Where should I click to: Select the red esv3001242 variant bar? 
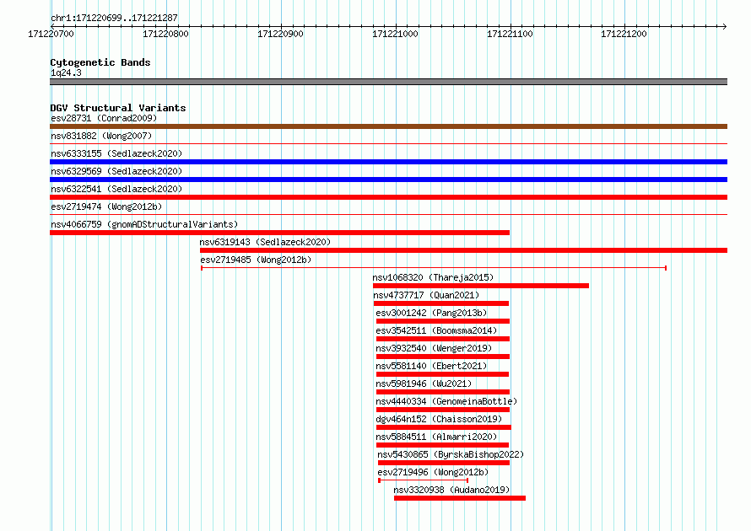click(x=443, y=321)
